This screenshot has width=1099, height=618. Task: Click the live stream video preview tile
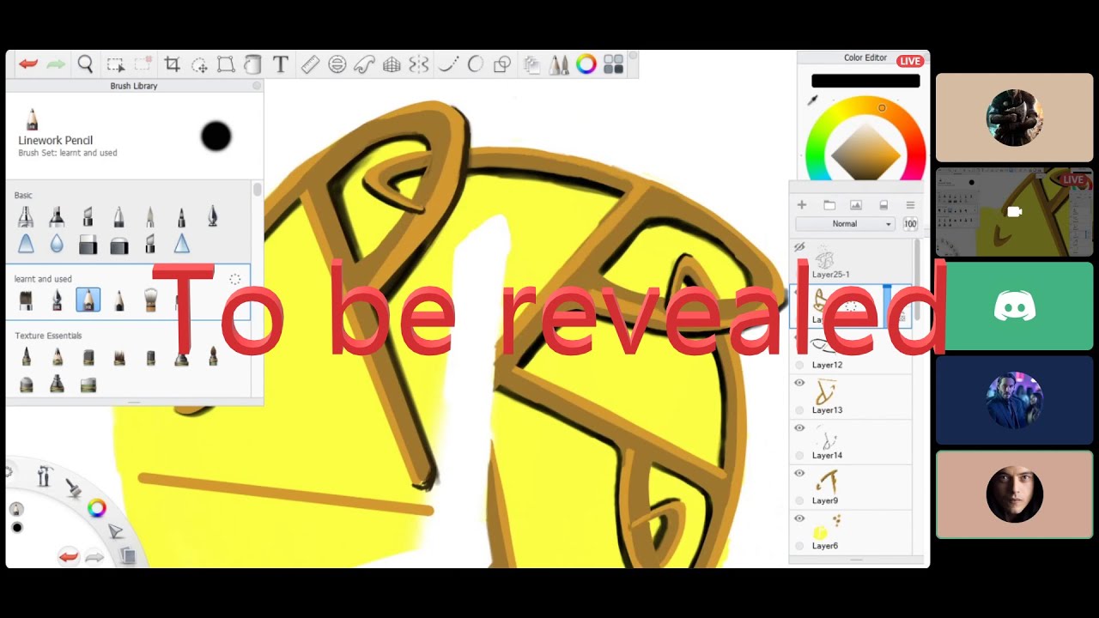1015,211
